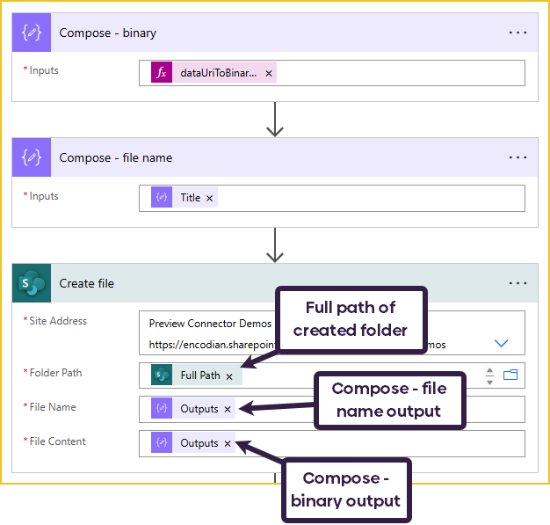Click the SharePoint icon on Full Path token
Viewport: 550px width, 525px height.
[x=162, y=375]
